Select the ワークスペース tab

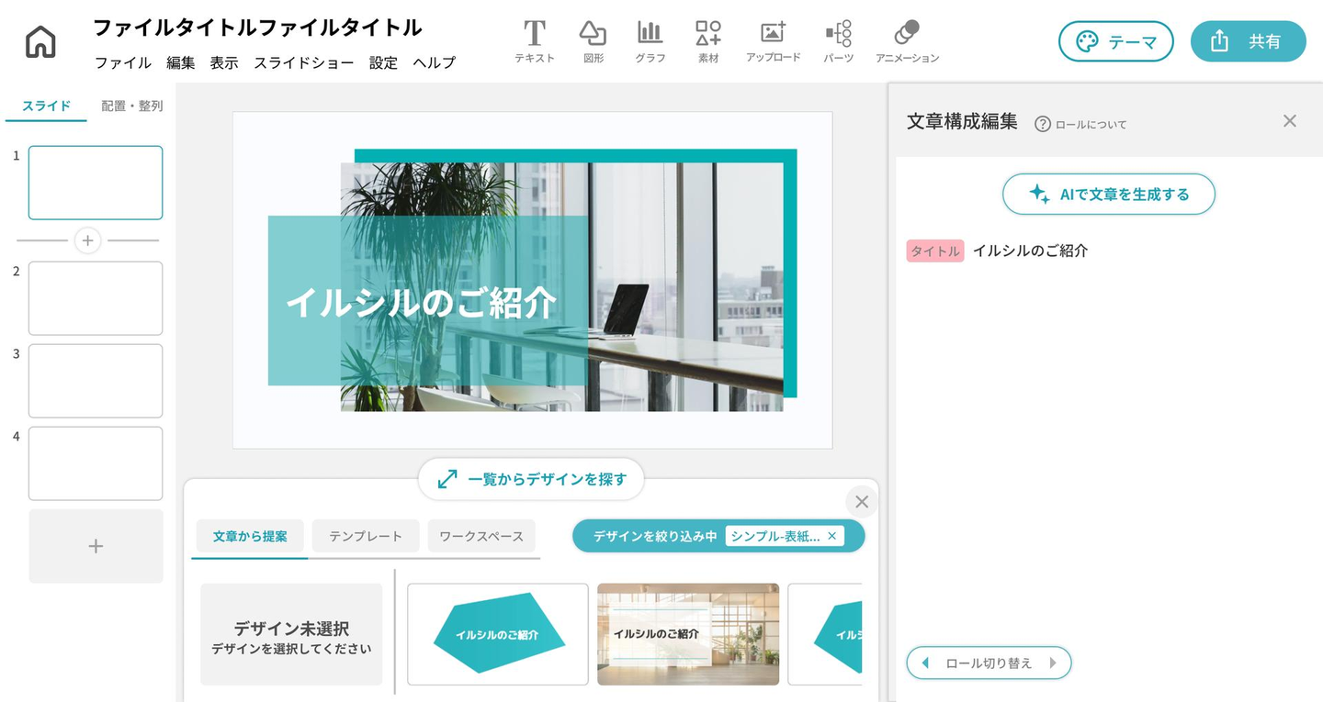[x=481, y=536]
